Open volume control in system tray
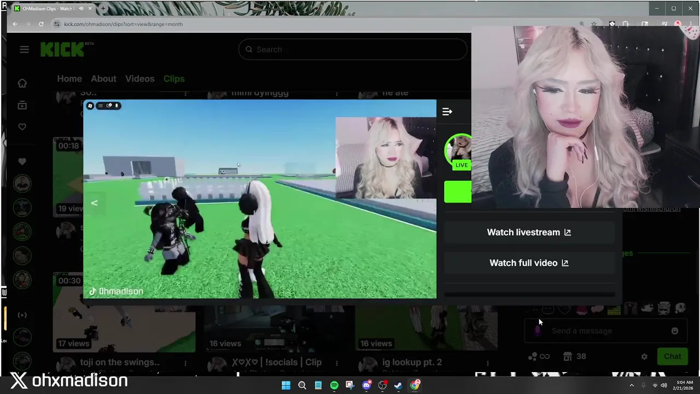700x394 pixels. pyautogui.click(x=663, y=385)
